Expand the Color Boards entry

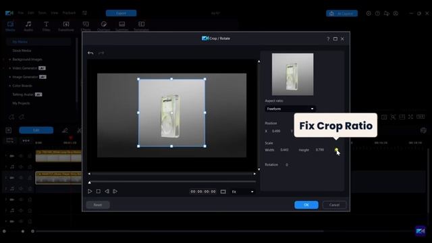[x=9, y=86]
